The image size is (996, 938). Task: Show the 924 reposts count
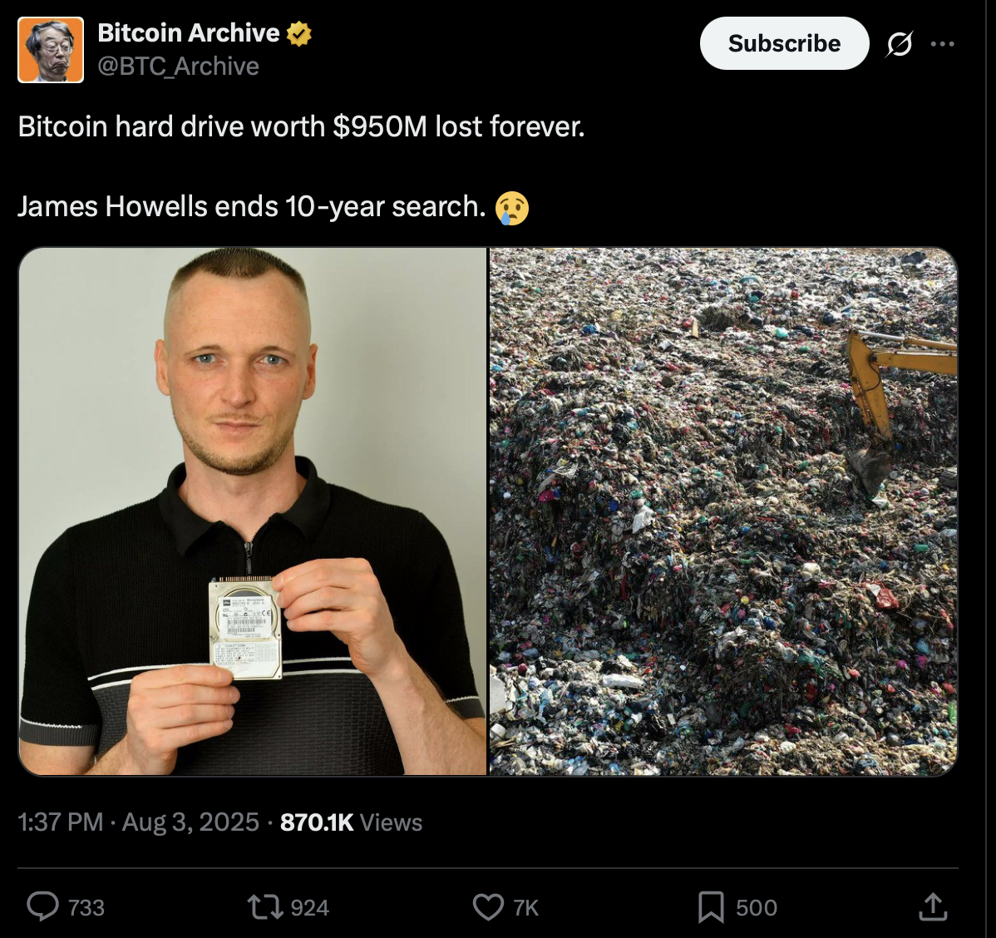pos(310,907)
